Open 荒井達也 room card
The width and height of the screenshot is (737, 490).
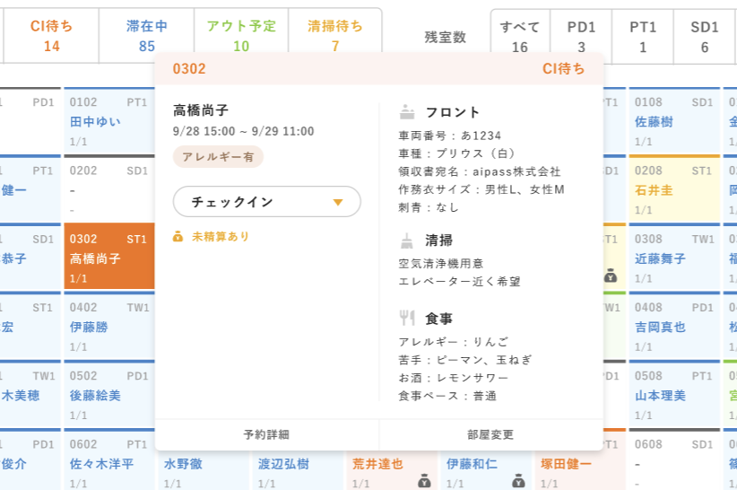(x=392, y=470)
